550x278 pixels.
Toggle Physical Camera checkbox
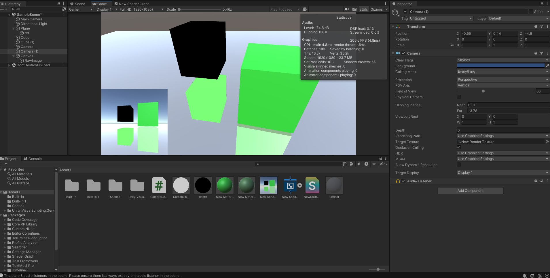click(459, 97)
